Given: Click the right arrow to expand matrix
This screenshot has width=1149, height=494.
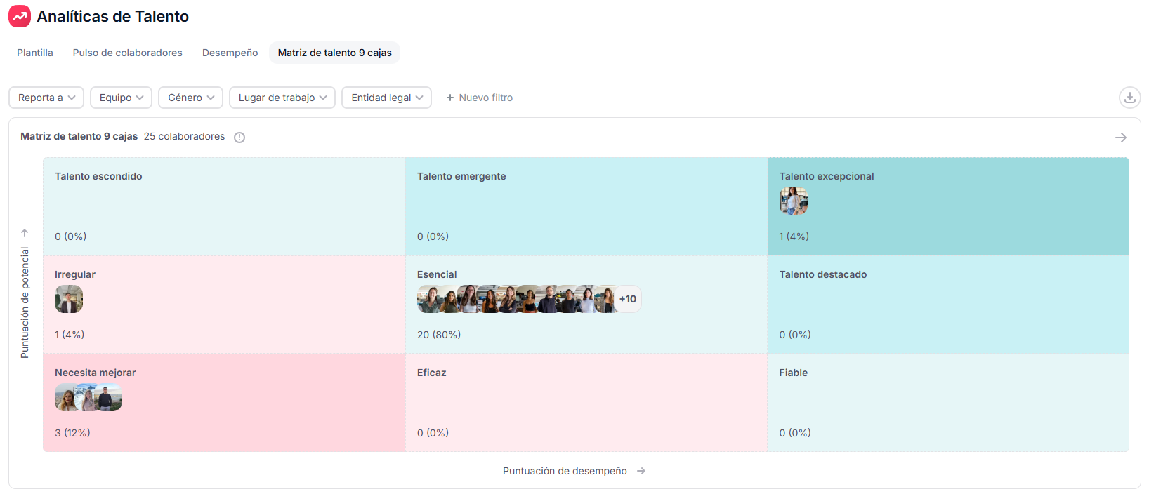Looking at the screenshot, I should tap(1120, 138).
